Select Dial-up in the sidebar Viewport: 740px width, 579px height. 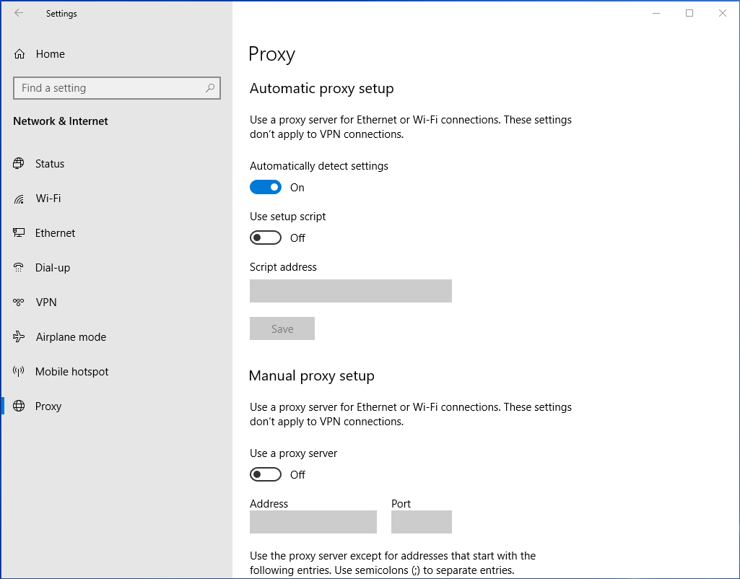(x=117, y=268)
